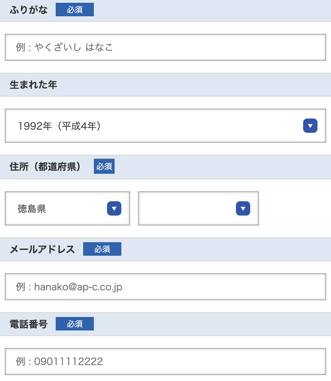This screenshot has height=381, width=331.
Task: Focus the ふりがな input field
Action: 165,48
